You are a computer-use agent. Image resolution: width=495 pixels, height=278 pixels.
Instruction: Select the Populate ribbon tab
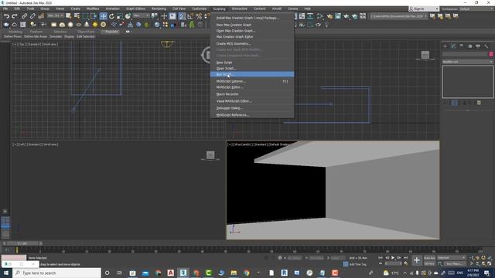(x=111, y=32)
